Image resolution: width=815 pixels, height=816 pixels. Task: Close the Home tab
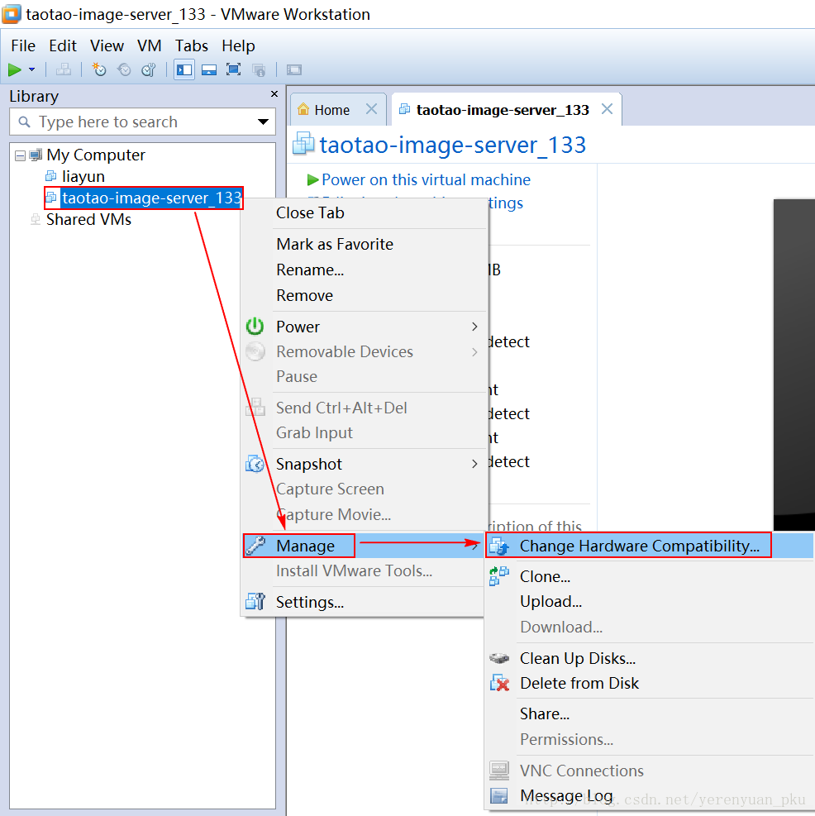coord(371,109)
